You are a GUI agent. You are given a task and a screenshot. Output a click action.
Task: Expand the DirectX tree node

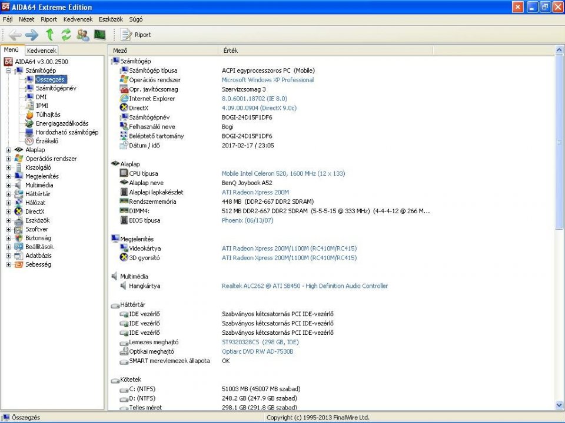coord(9,212)
